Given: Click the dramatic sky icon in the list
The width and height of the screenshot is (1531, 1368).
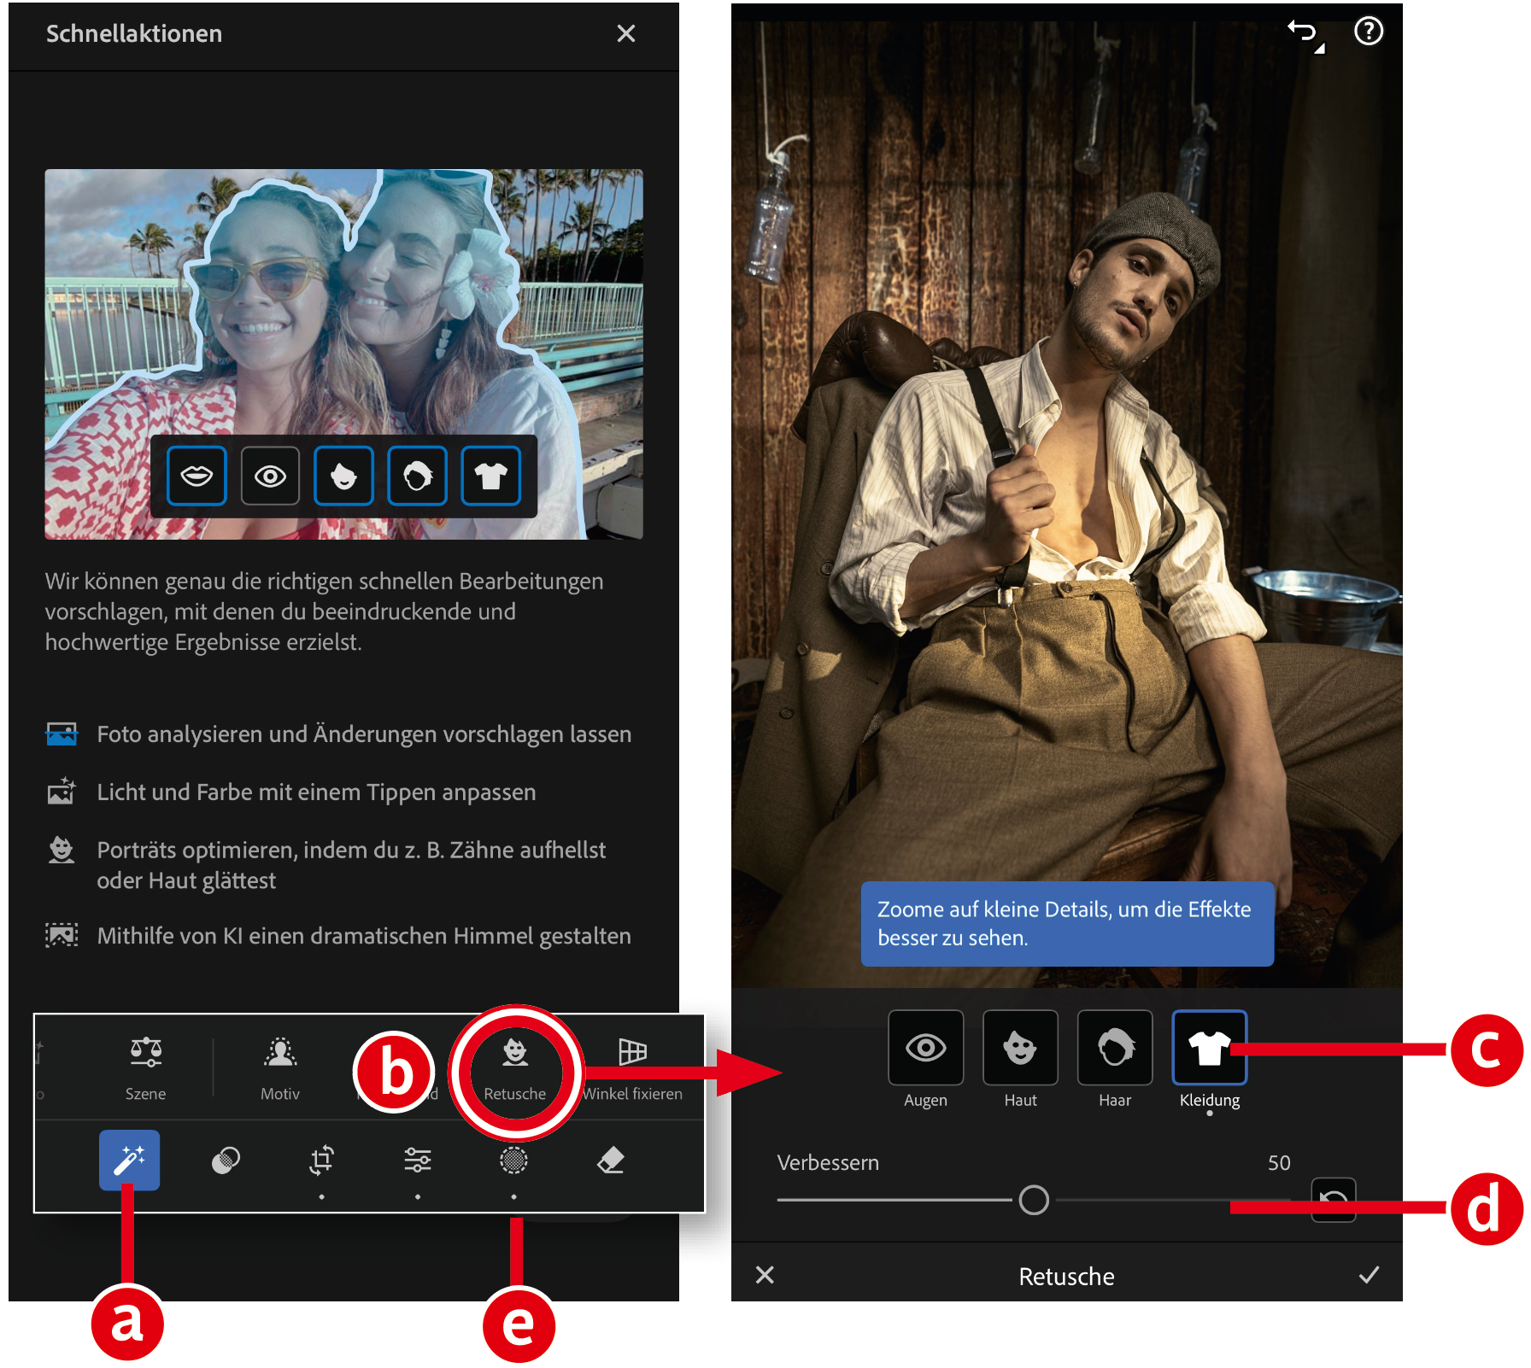Looking at the screenshot, I should [62, 935].
